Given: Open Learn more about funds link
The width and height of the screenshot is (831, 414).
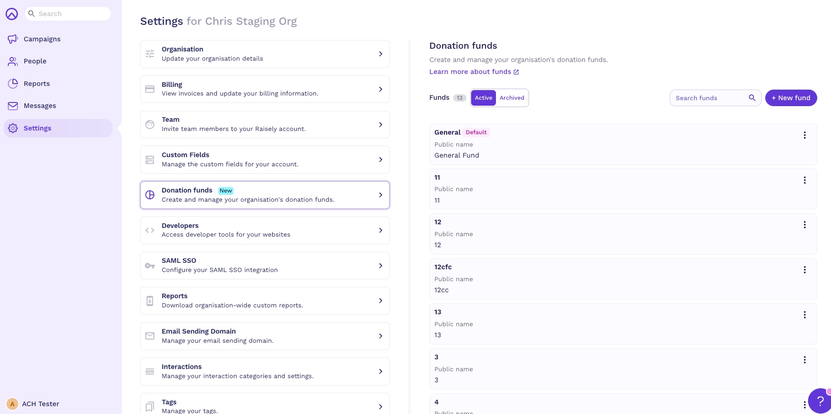Looking at the screenshot, I should pyautogui.click(x=473, y=72).
